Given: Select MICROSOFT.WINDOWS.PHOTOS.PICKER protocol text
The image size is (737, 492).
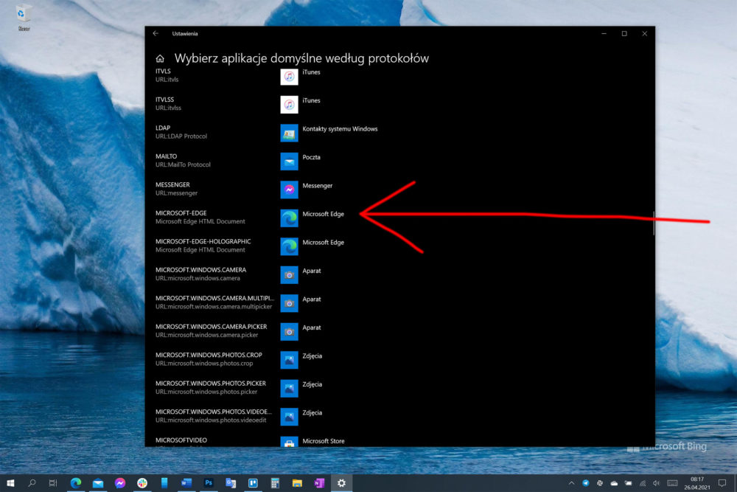Looking at the screenshot, I should coord(211,384).
